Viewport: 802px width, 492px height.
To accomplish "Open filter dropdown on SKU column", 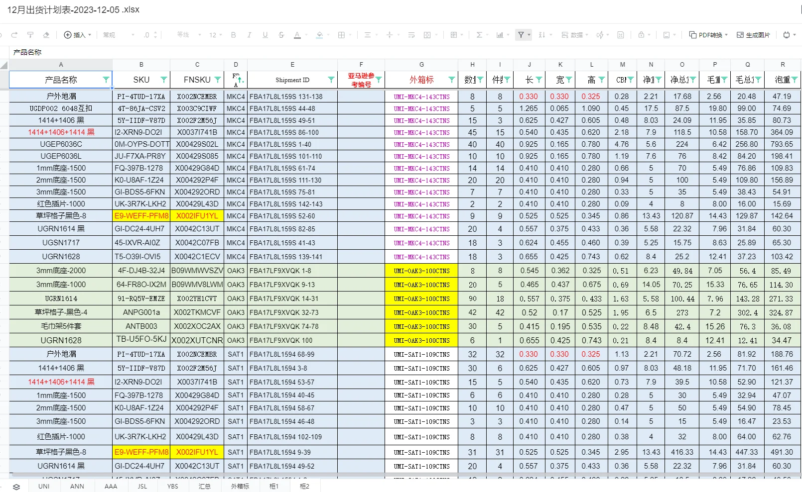I will click(163, 80).
